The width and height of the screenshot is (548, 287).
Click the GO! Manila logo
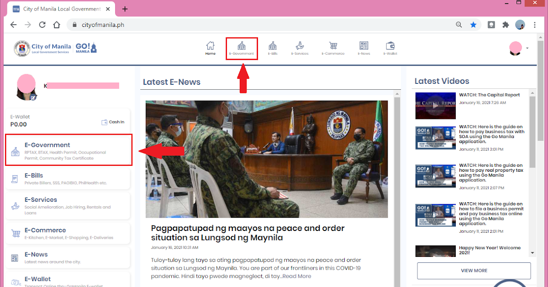coord(85,47)
